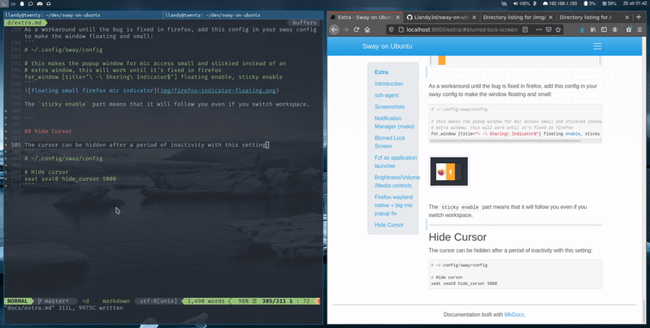650x328 pixels.
Task: Click the 1,490 words statusline segment
Action: [206, 301]
